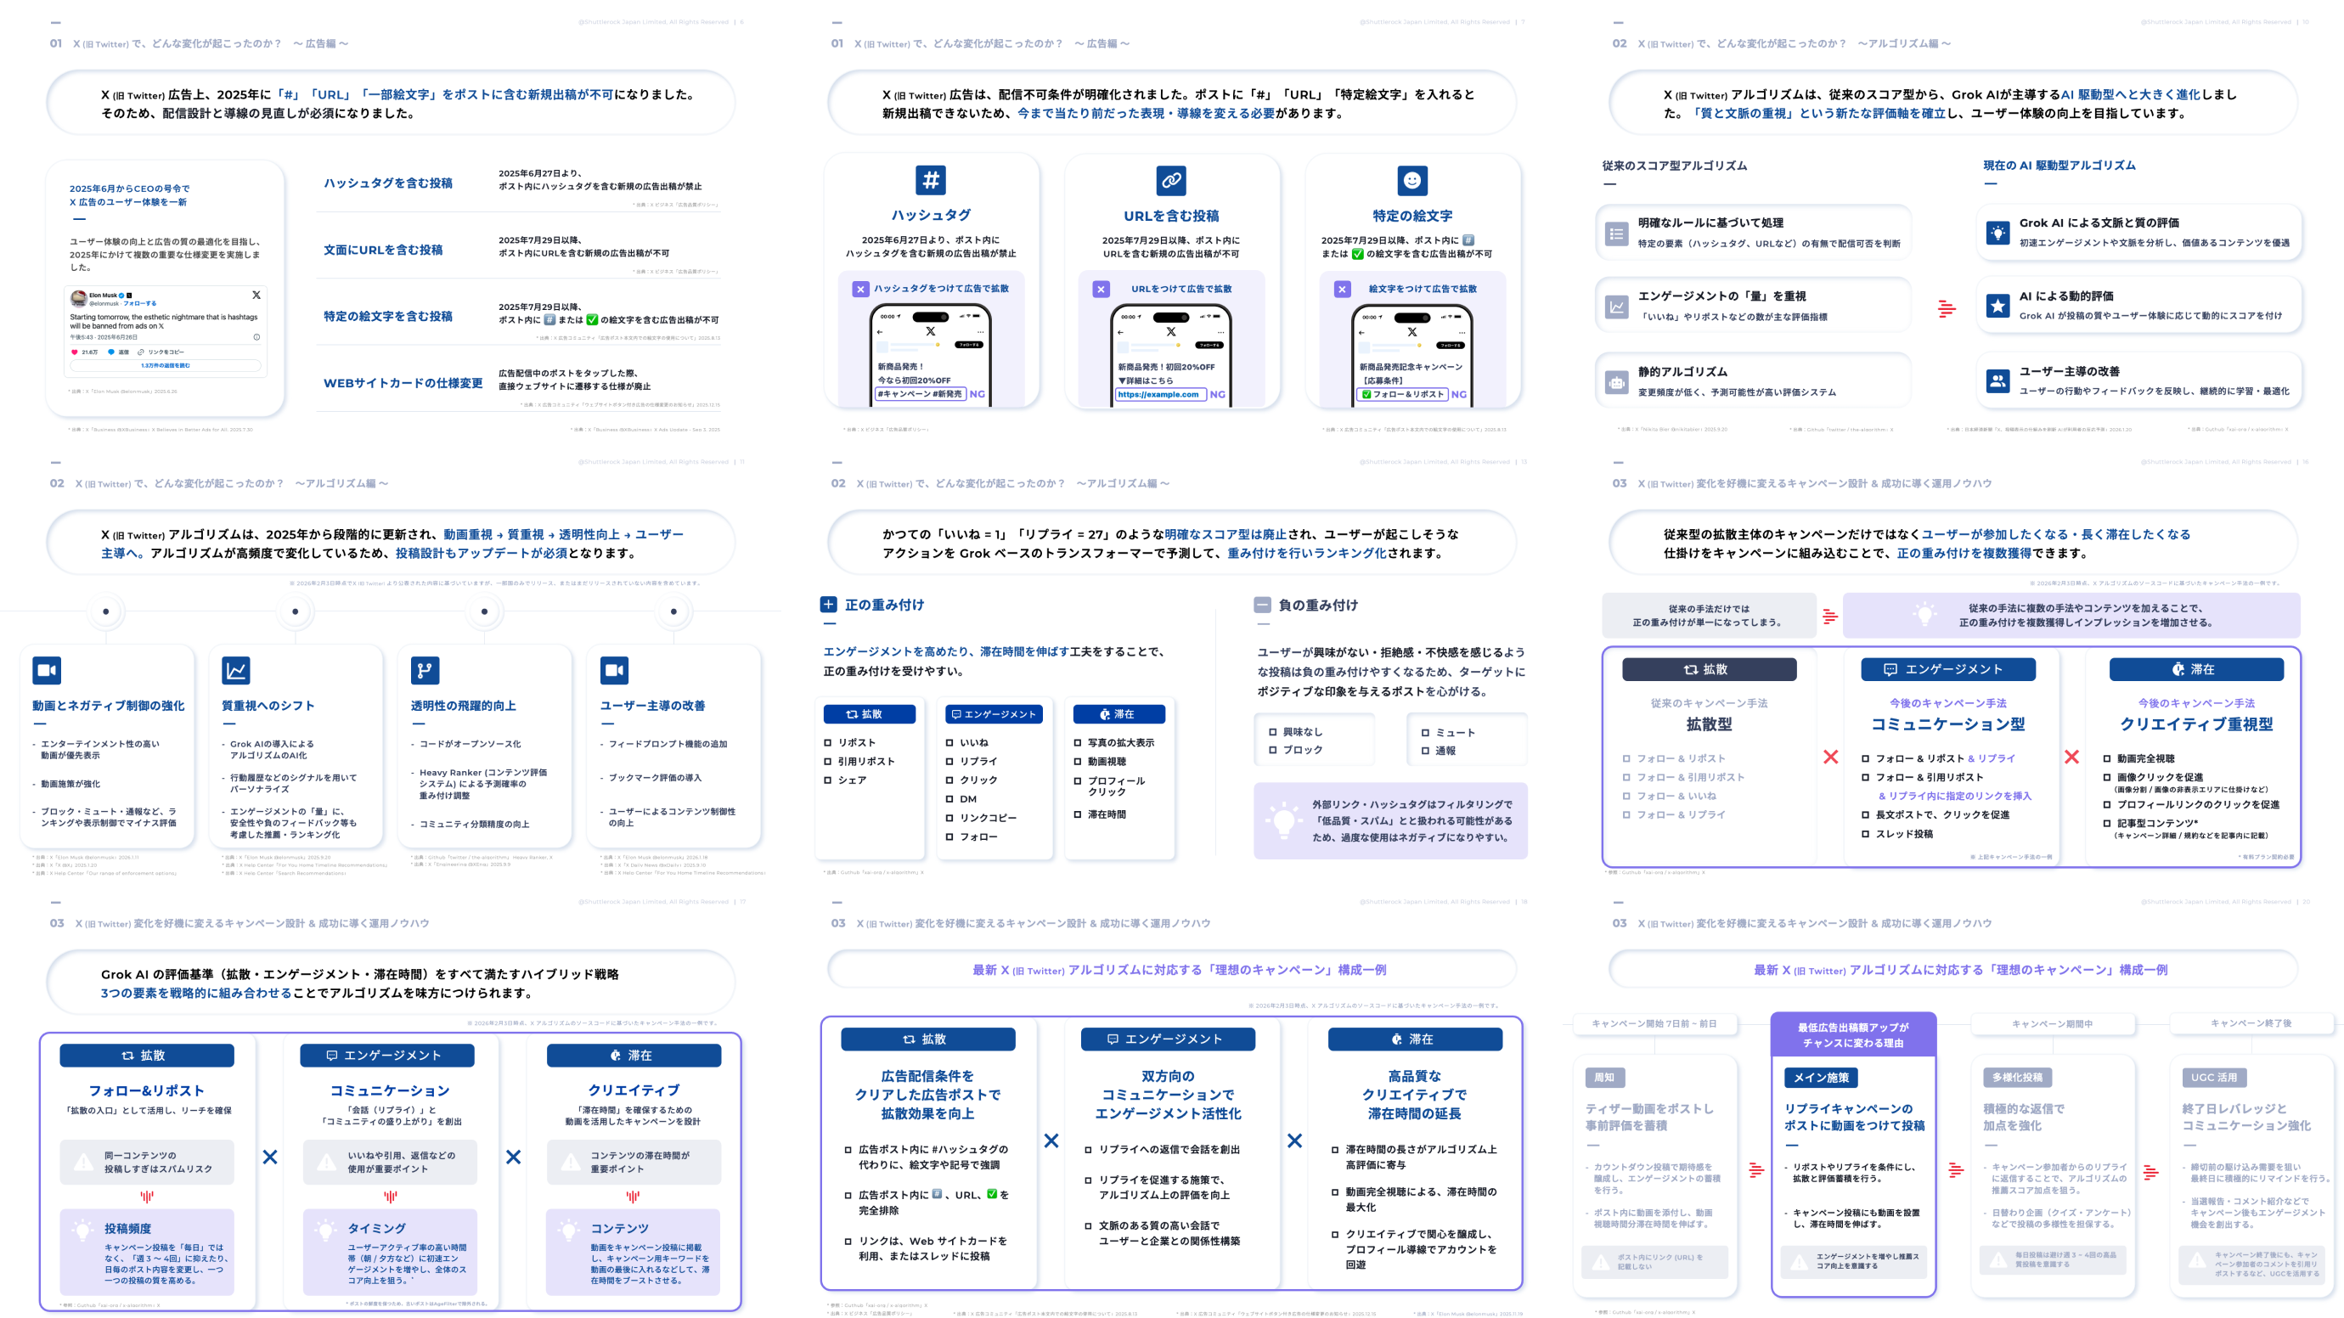Click the minus icon beside 負の重み付け
Screen dimensions: 2344x1318
(x=1262, y=604)
